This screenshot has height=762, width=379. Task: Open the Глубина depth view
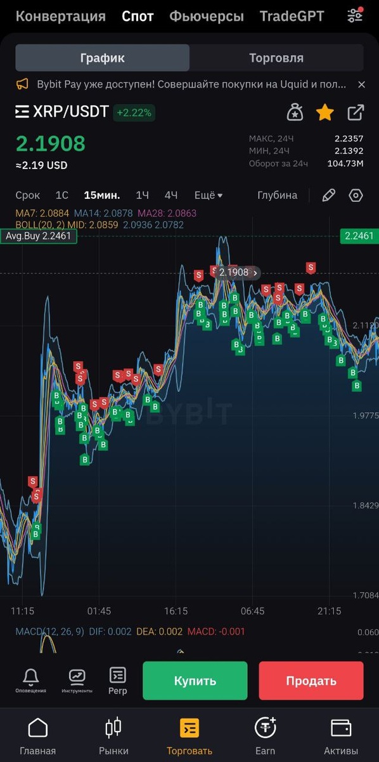(x=277, y=195)
